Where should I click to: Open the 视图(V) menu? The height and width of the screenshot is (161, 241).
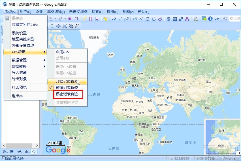click(128, 12)
